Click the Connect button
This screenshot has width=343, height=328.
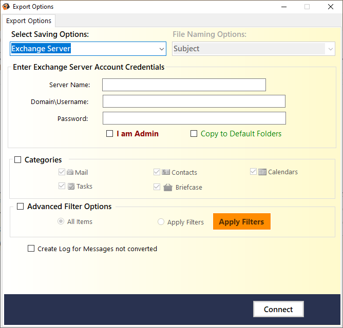pos(278,309)
